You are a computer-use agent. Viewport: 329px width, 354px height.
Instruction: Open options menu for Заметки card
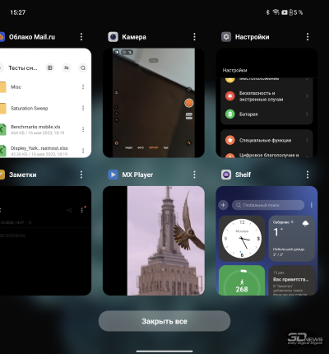[x=81, y=175]
